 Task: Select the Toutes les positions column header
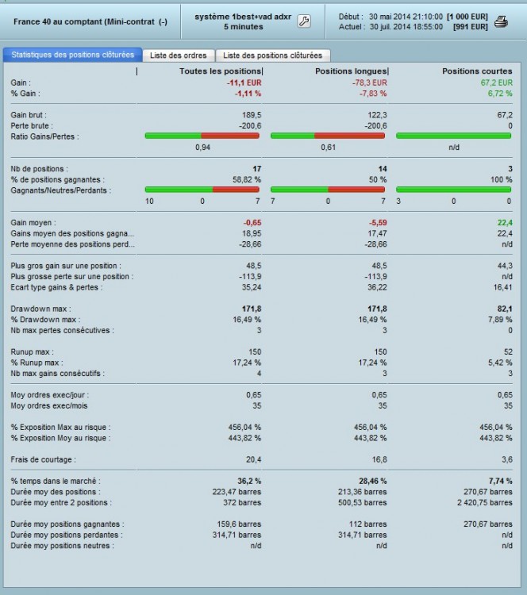coord(220,71)
